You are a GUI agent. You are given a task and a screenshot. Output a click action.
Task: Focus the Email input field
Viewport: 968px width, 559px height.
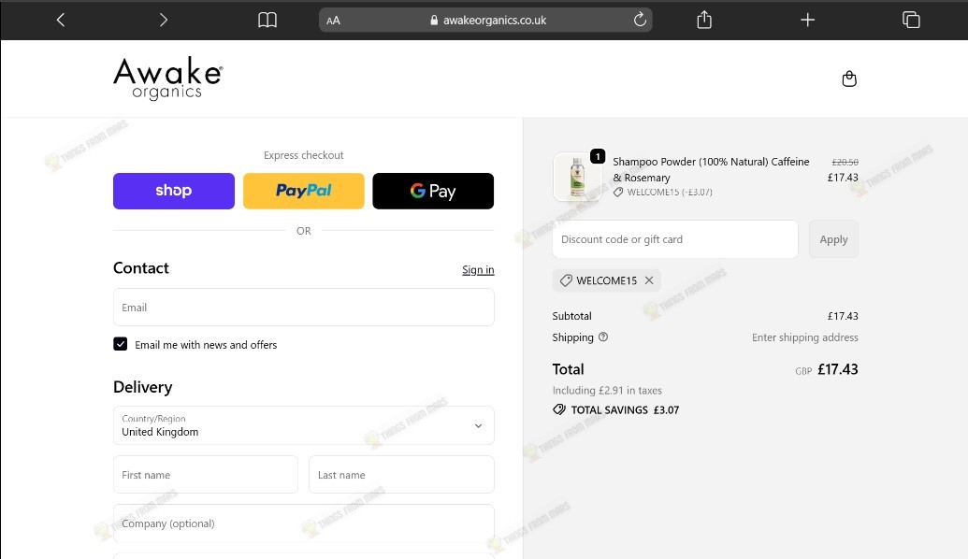tap(304, 308)
